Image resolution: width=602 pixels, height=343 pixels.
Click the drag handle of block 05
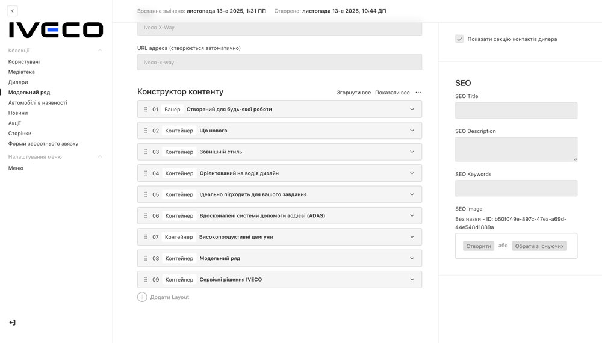(146, 194)
